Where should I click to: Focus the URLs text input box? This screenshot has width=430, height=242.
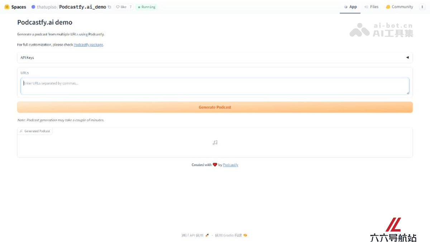tap(215, 86)
